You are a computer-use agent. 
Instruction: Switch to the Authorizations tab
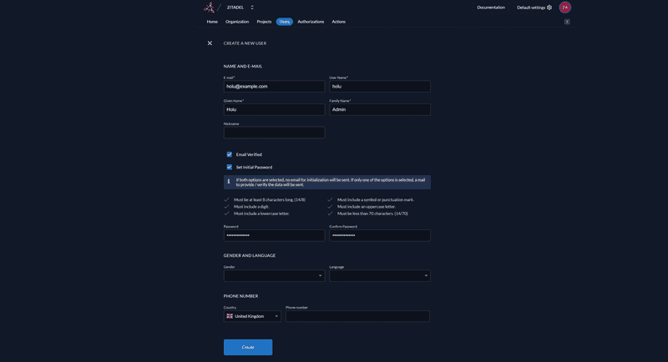[311, 22]
